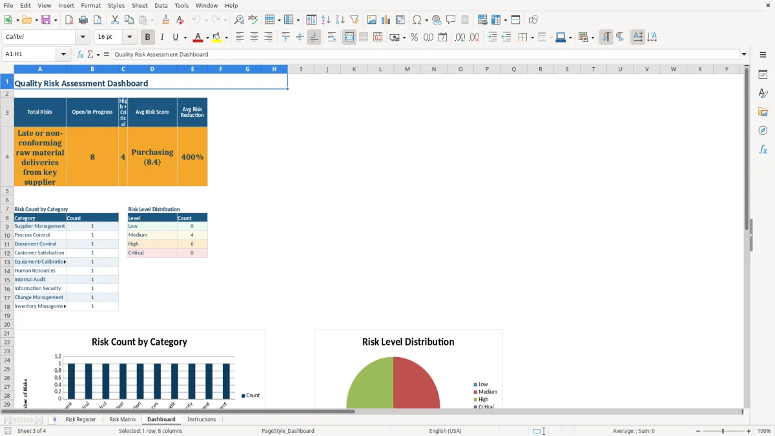
Task: Open the Conditional Formatting dropdown arrow
Action: pos(592,37)
